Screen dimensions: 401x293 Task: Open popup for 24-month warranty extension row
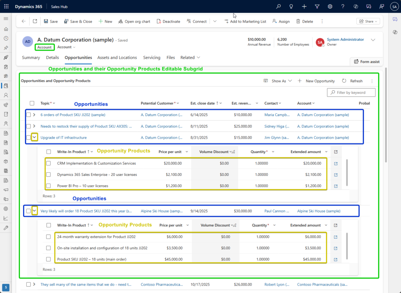click(x=336, y=237)
